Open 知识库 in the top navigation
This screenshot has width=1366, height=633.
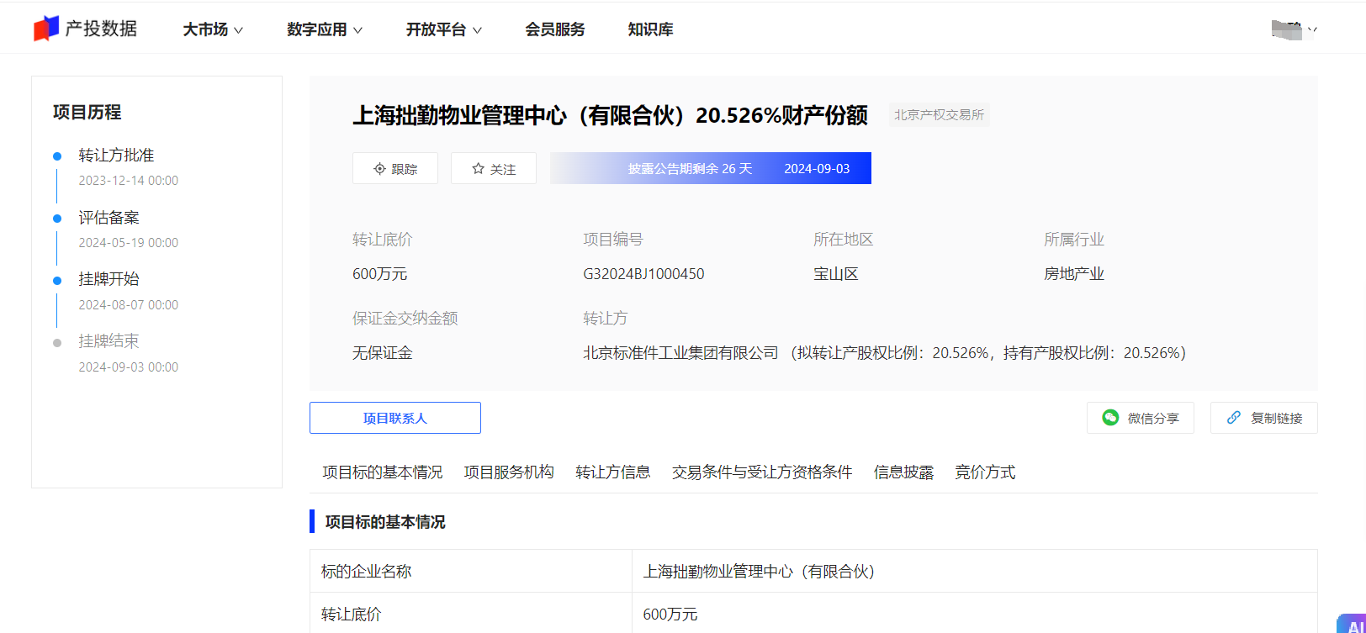tap(650, 29)
